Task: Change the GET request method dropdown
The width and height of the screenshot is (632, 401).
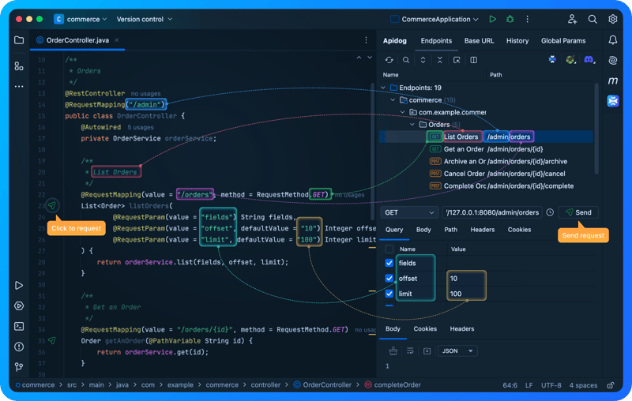Action: [409, 212]
